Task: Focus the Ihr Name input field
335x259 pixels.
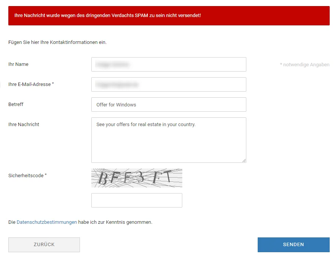Action: pyautogui.click(x=169, y=64)
